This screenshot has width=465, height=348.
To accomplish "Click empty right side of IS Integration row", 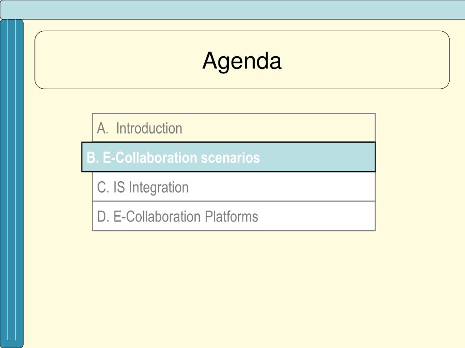I will tap(282, 187).
